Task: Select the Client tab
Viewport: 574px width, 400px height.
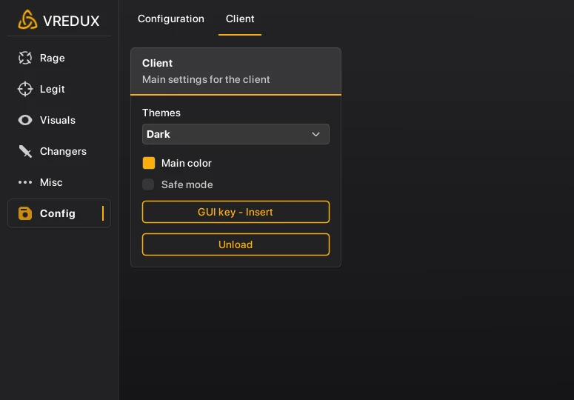Action: point(240,19)
